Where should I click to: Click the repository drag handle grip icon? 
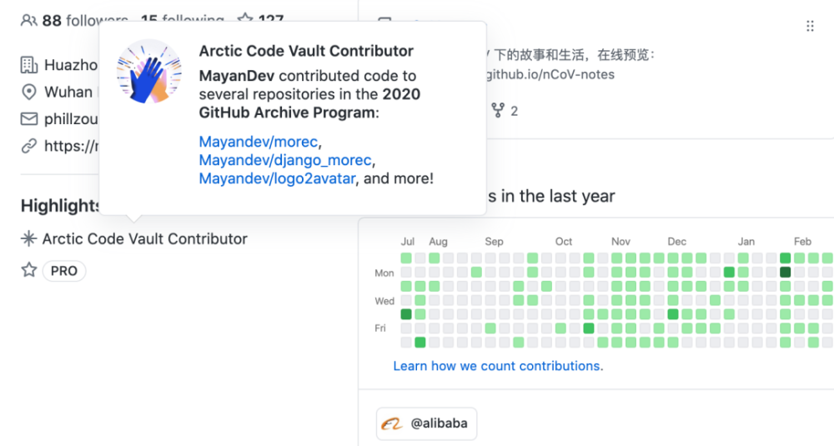coord(810,26)
